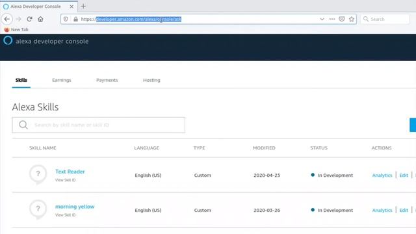The height and width of the screenshot is (234, 416).
Task: View site security lock info
Action: [75, 19]
